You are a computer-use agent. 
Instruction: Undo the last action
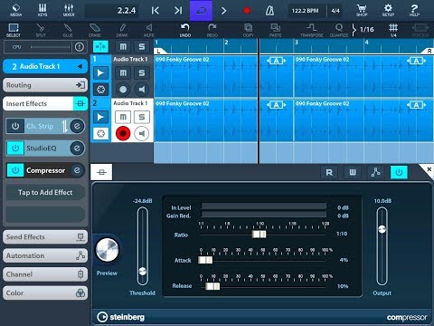(x=185, y=30)
